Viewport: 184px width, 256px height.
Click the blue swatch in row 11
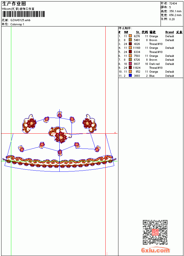tap(130, 75)
